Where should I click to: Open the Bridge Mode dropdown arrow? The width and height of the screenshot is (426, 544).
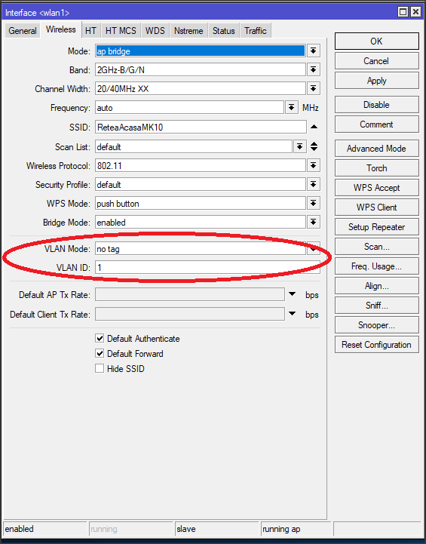(314, 222)
